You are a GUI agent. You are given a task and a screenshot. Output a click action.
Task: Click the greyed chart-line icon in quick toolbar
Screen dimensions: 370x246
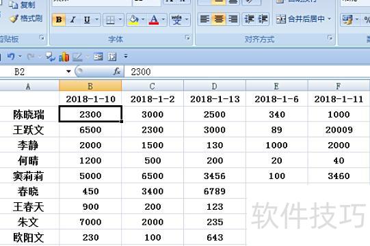click(77, 57)
